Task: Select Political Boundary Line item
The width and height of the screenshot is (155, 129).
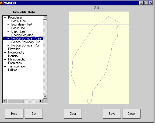Action: click(26, 42)
